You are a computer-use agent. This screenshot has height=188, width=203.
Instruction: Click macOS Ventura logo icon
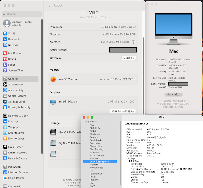click(53, 79)
